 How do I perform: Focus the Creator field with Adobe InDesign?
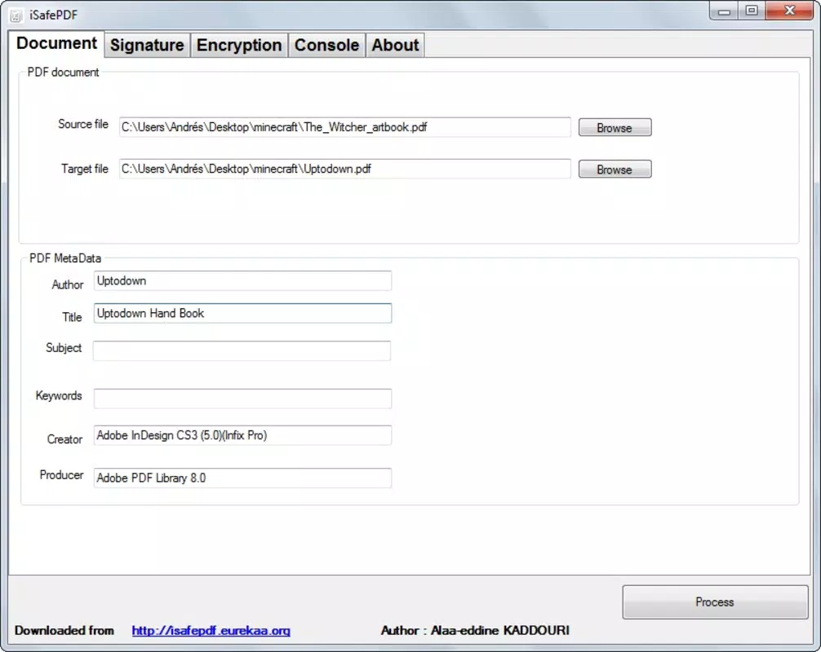click(242, 435)
